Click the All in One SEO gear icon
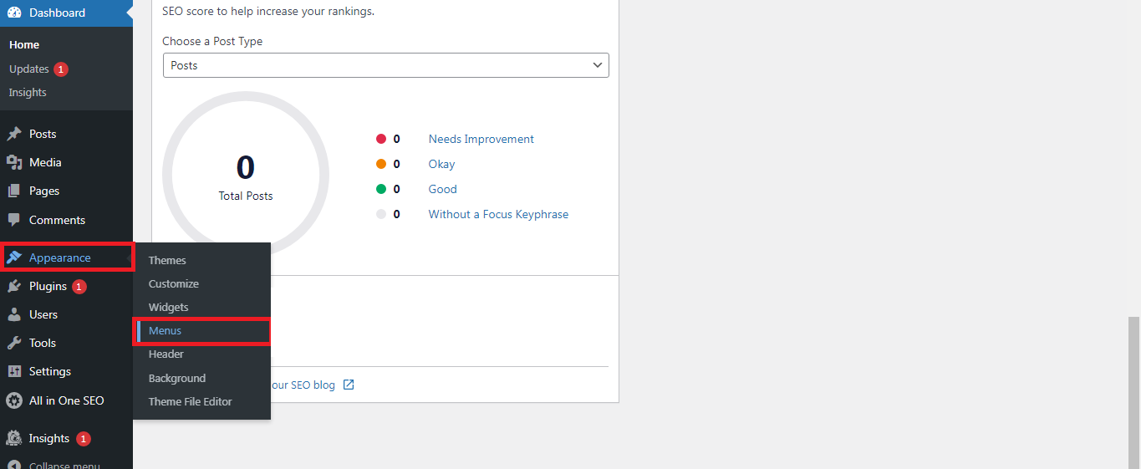Image resolution: width=1141 pixels, height=469 pixels. pos(14,400)
